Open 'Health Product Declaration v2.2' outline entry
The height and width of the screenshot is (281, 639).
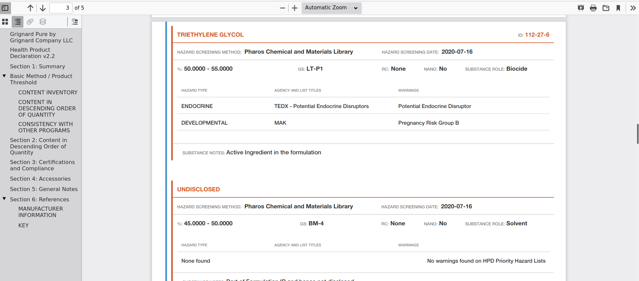pos(32,53)
